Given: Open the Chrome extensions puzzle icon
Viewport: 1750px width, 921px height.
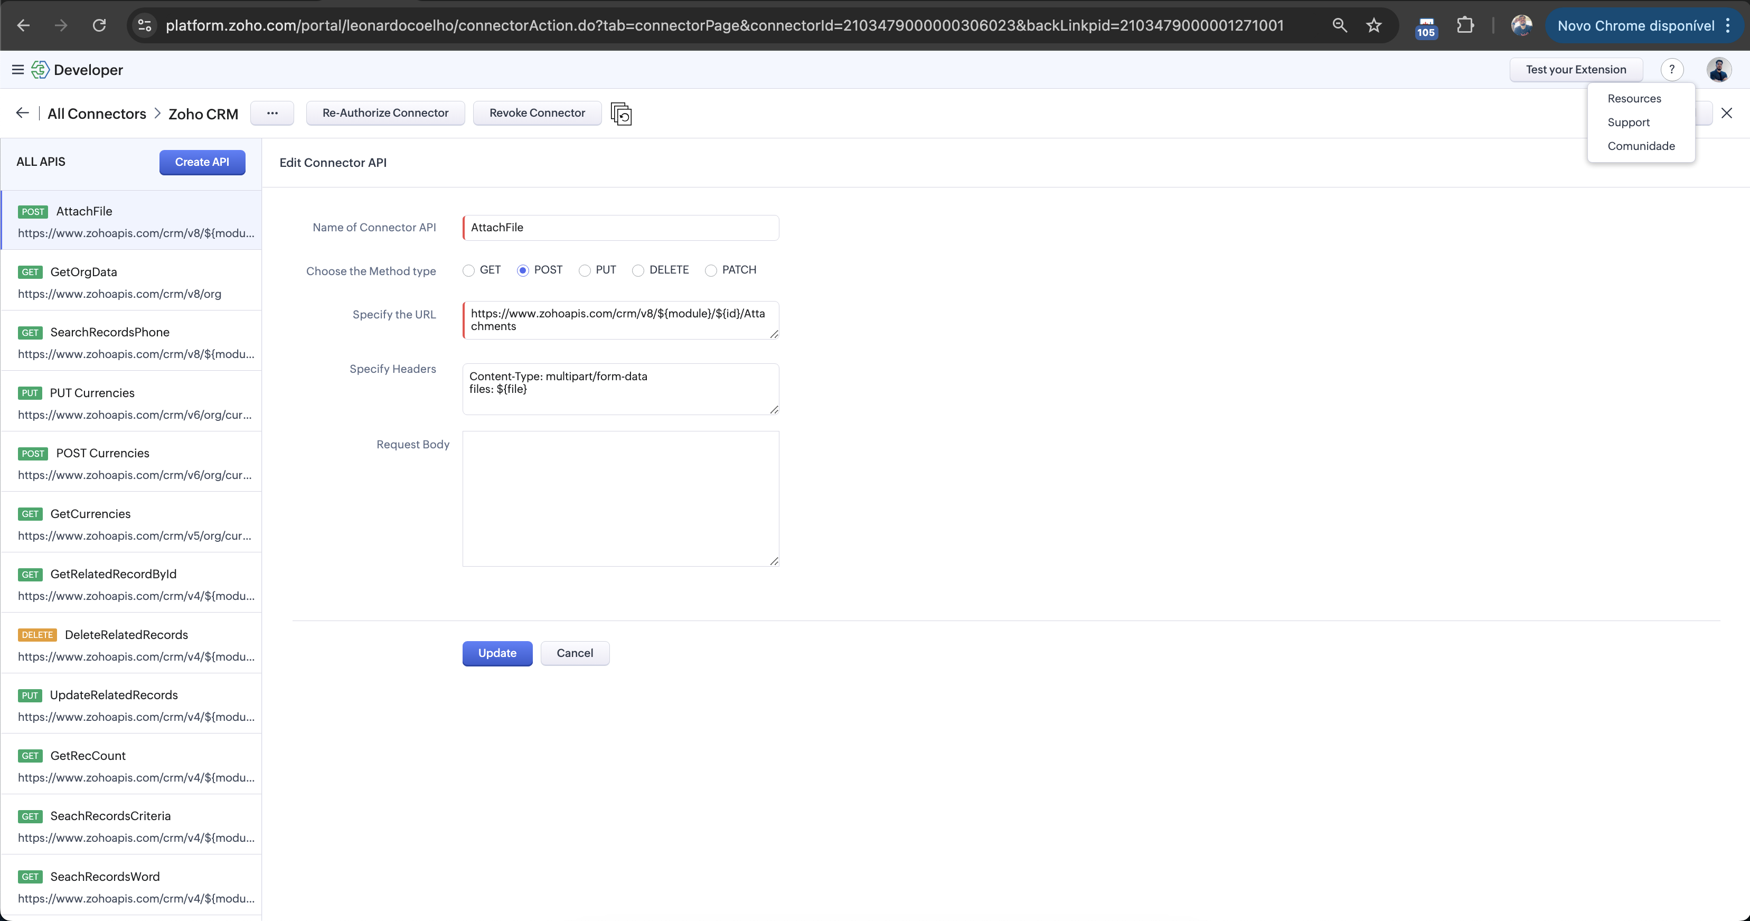Looking at the screenshot, I should click(x=1465, y=25).
